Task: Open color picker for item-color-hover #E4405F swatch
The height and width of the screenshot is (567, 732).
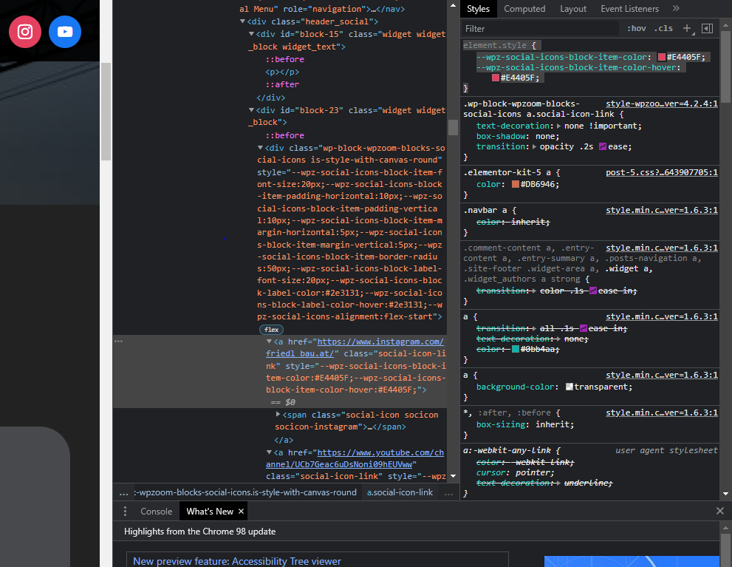Action: tap(496, 78)
